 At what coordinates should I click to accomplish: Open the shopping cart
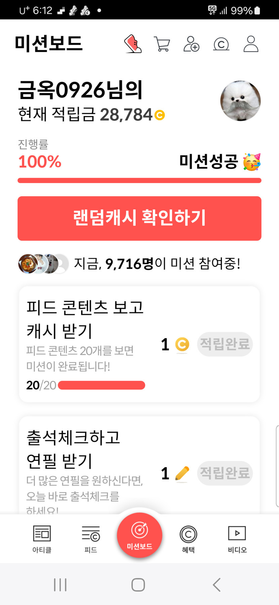tap(162, 44)
